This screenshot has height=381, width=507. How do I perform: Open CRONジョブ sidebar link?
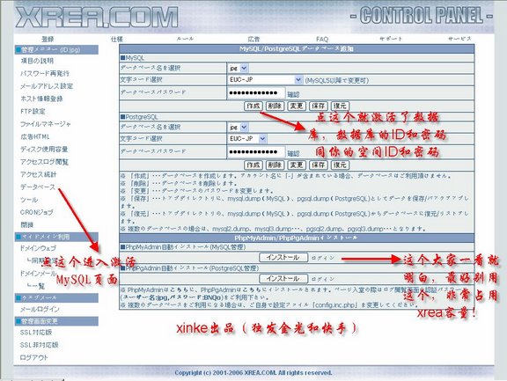37,212
